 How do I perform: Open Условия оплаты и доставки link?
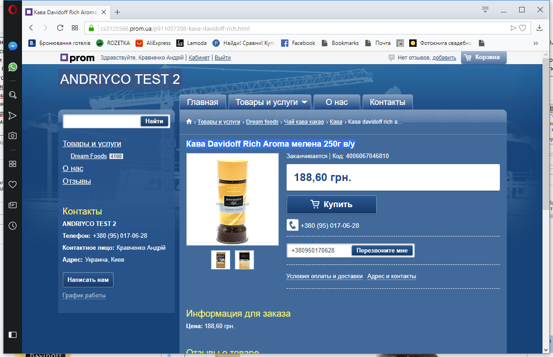tap(325, 276)
